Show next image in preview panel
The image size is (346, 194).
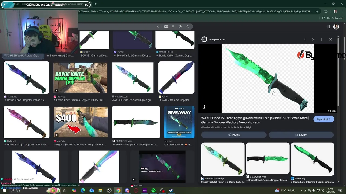[x=313, y=39]
